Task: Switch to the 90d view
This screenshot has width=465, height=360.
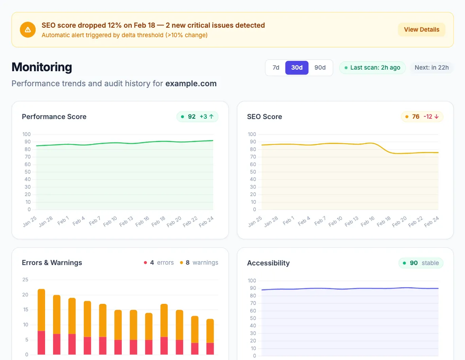Action: pos(320,68)
